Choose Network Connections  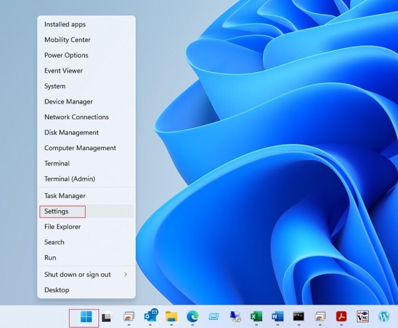[87, 117]
